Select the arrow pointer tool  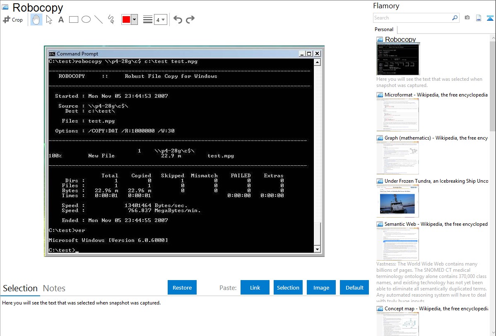coord(49,19)
